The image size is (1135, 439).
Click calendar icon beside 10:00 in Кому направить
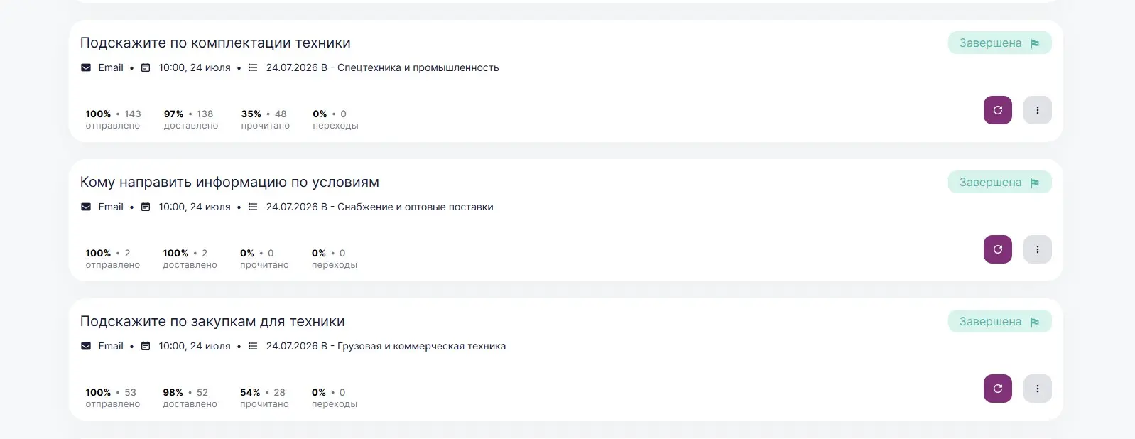[146, 207]
